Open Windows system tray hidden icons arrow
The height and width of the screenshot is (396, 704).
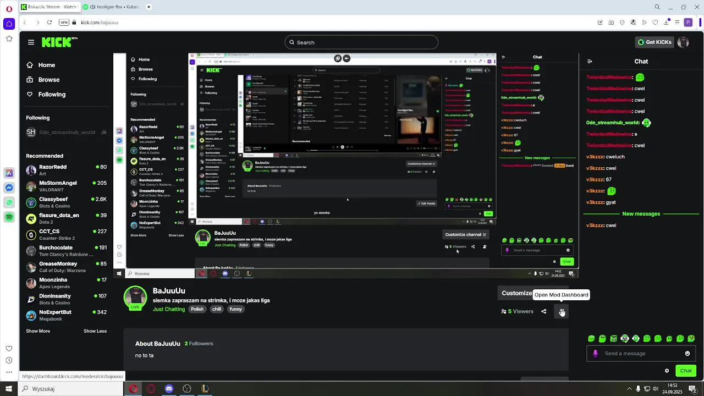coord(629,389)
